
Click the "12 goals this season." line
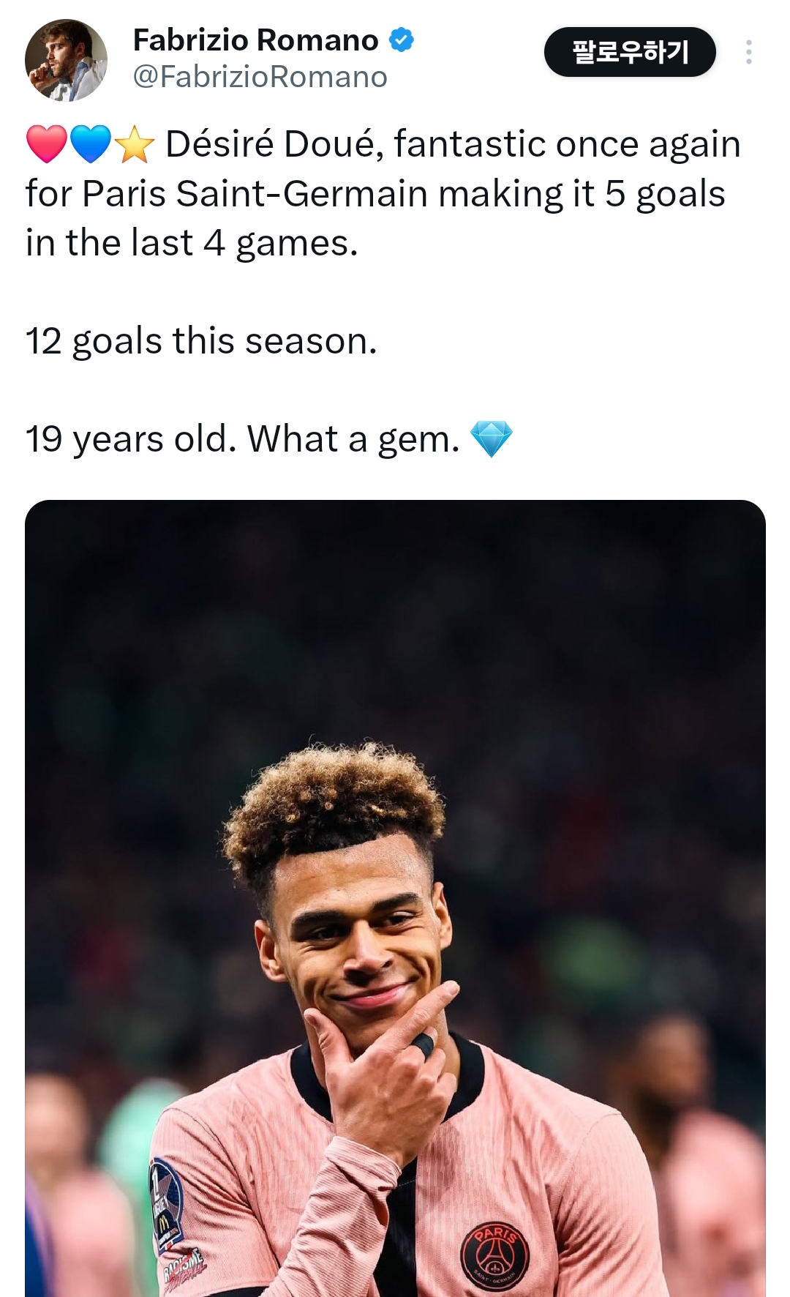201,341
